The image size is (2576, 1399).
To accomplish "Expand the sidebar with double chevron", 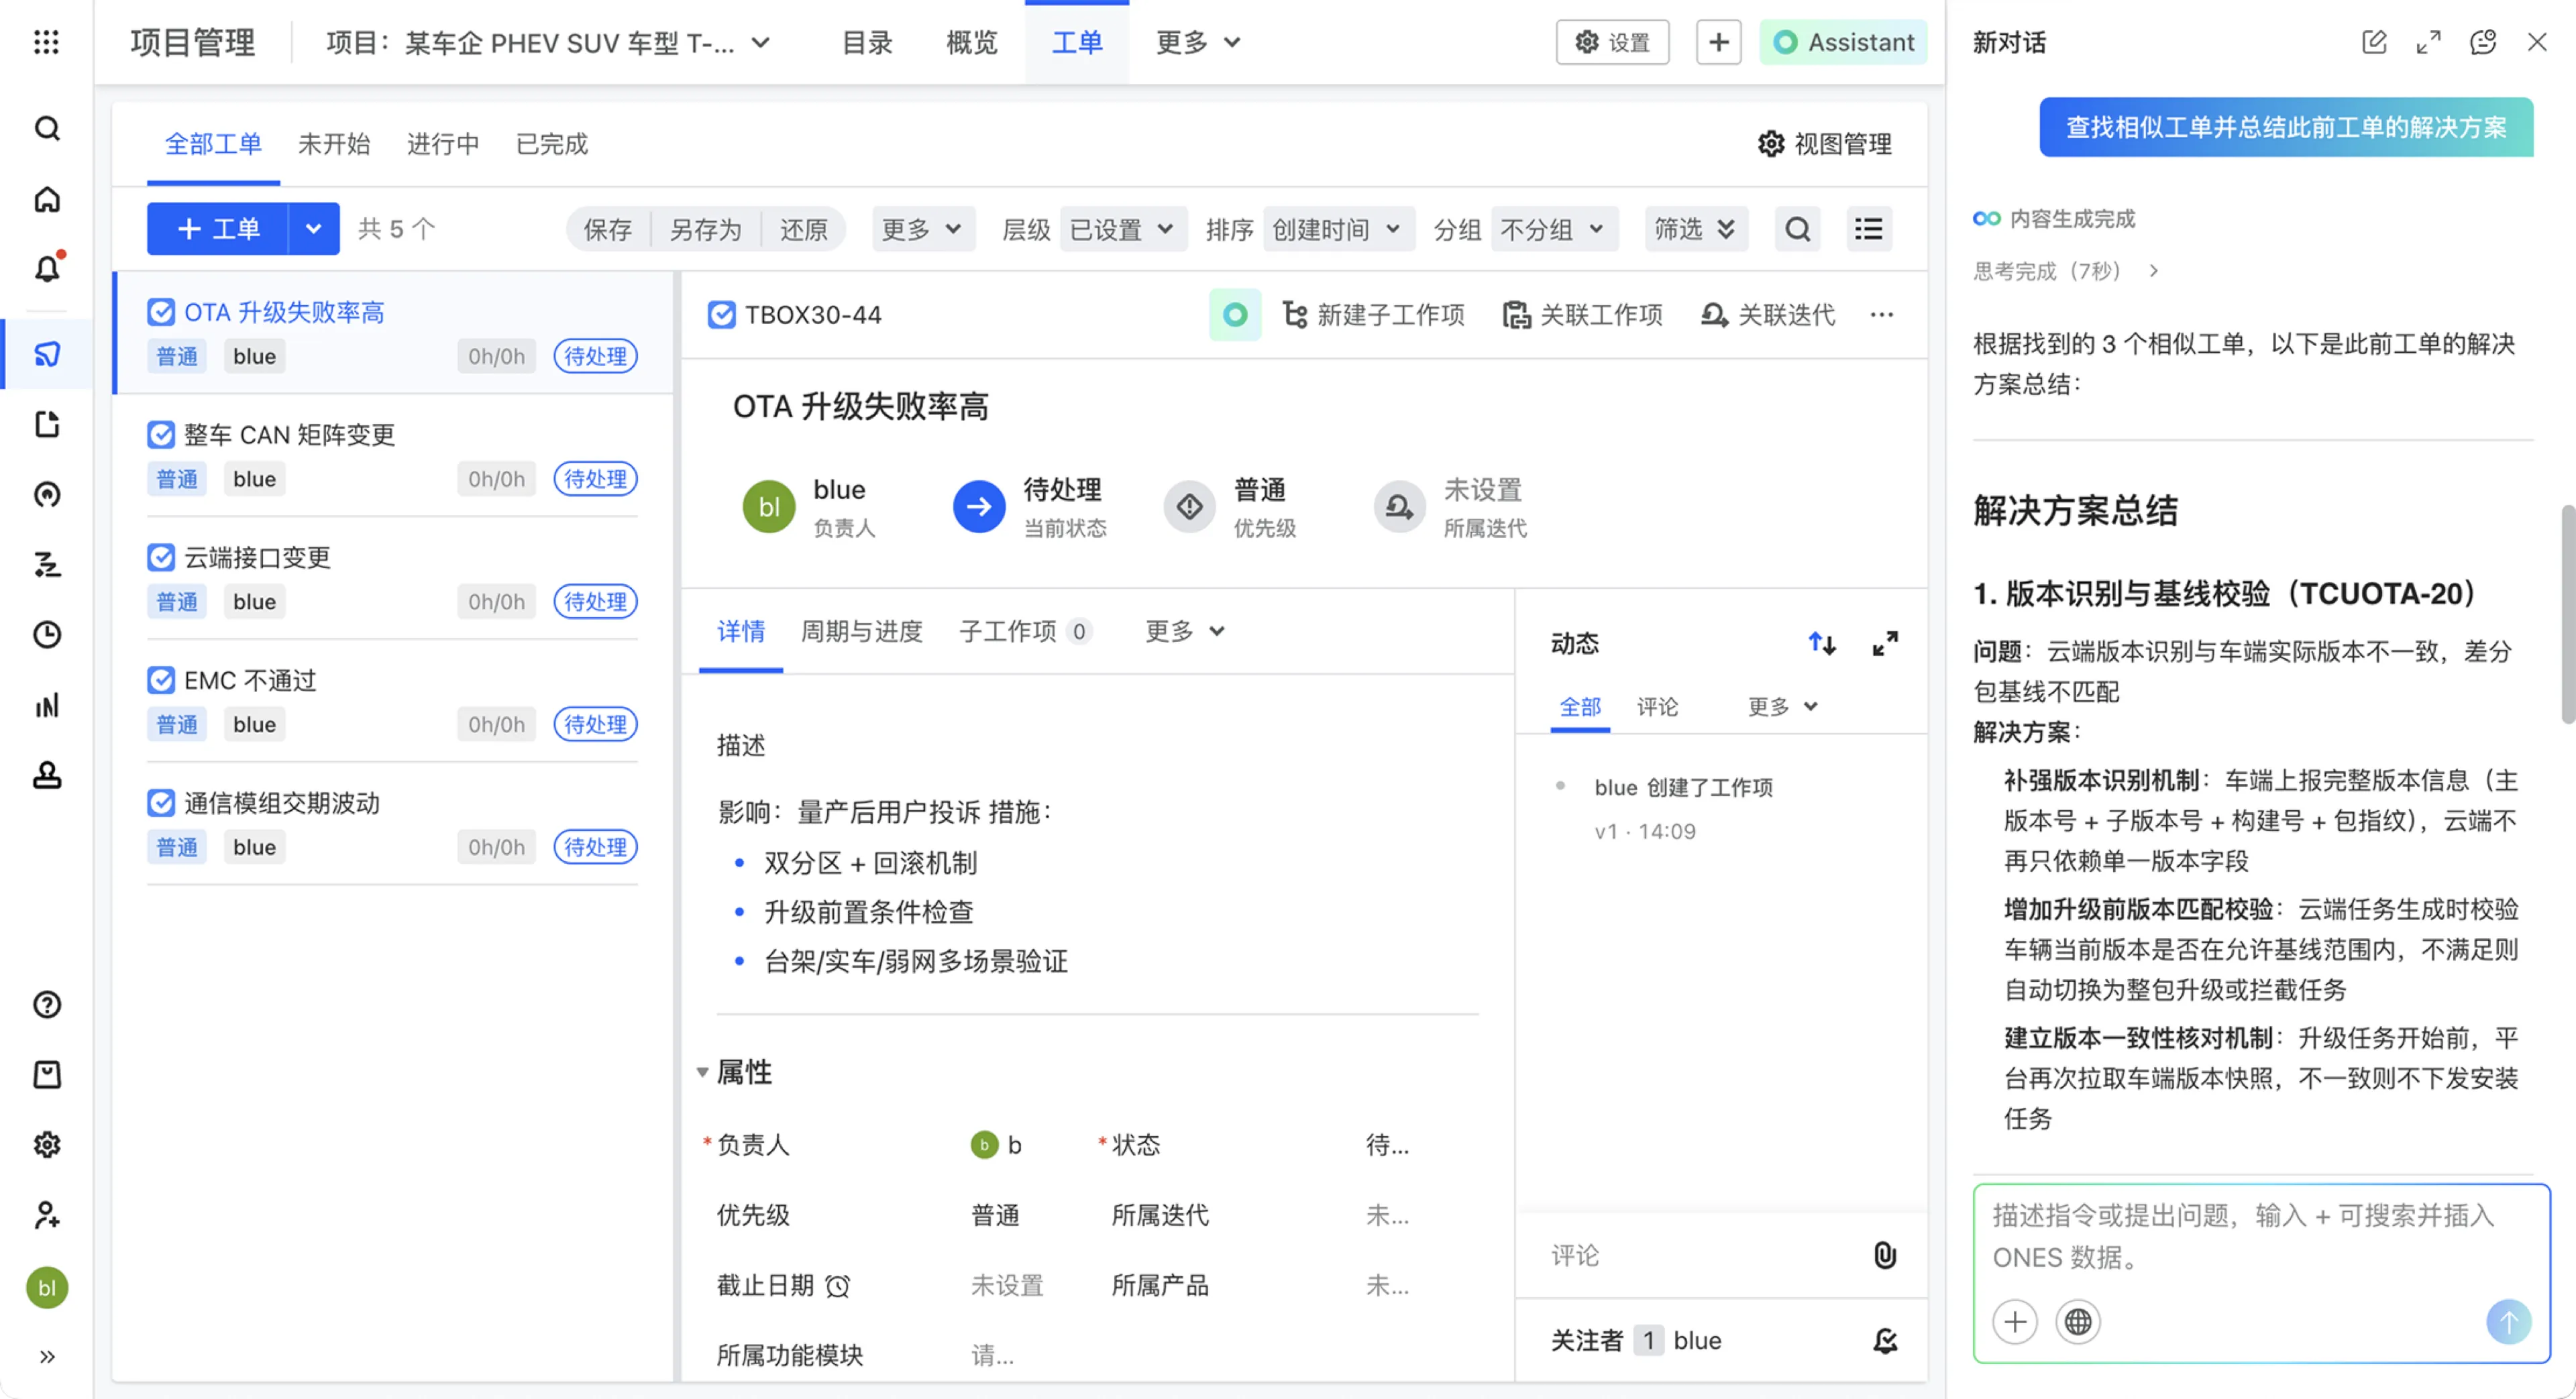I will pyautogui.click(x=47, y=1357).
